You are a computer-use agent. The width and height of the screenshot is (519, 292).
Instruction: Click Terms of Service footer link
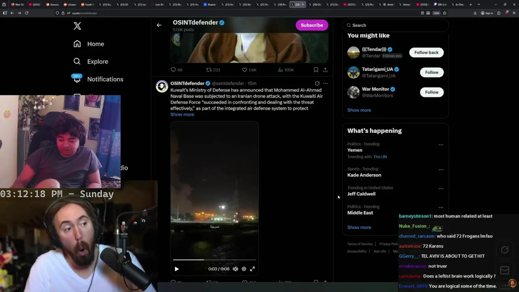point(360,244)
